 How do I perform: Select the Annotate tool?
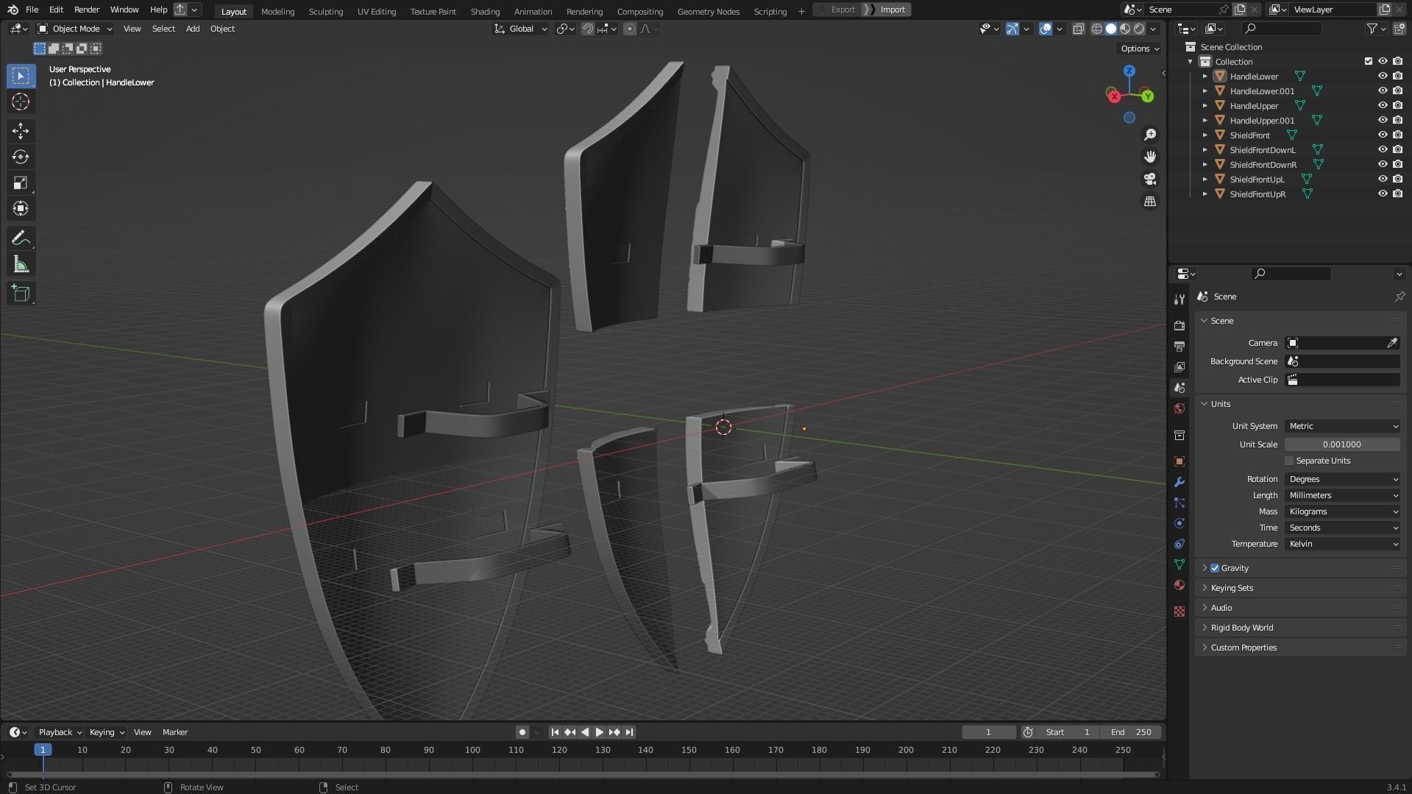21,238
